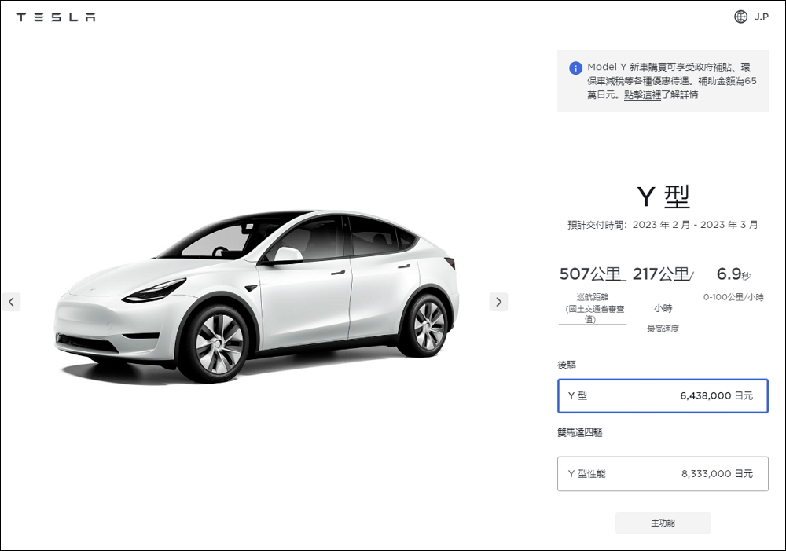786x551 pixels.
Task: Click the 6.9秒 acceleration value
Action: click(x=733, y=274)
